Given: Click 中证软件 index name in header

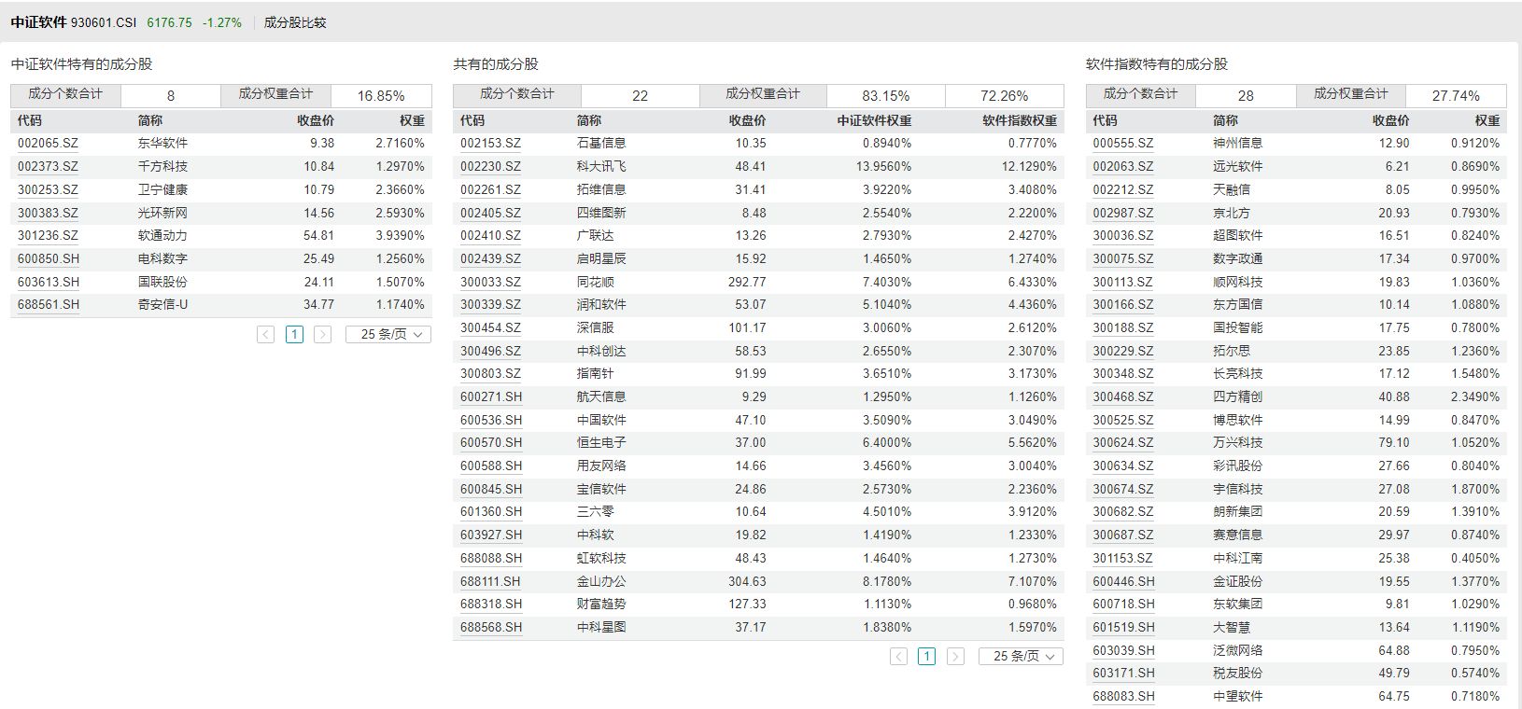Looking at the screenshot, I should pos(38,22).
